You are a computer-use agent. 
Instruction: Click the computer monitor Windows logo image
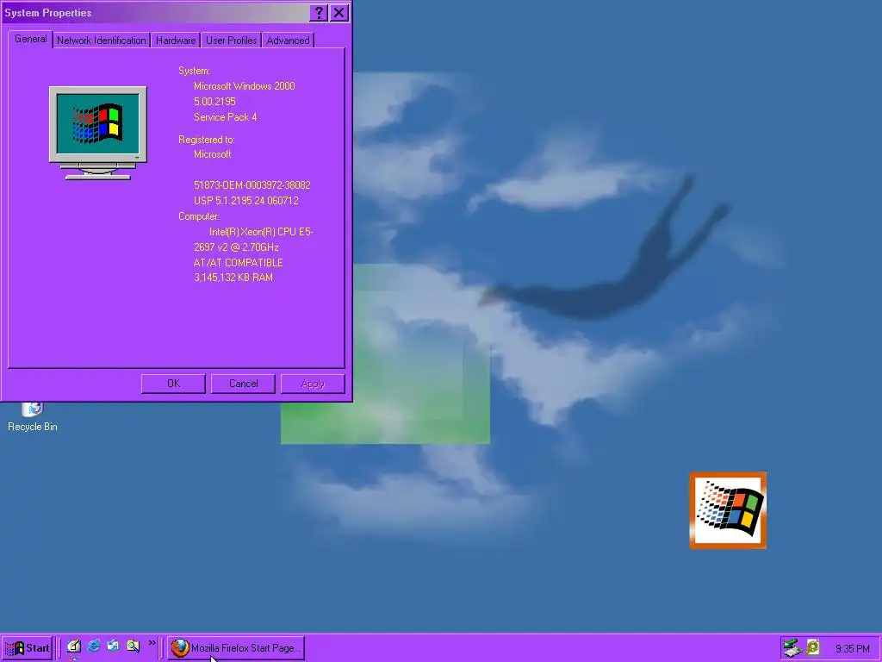coord(98,133)
